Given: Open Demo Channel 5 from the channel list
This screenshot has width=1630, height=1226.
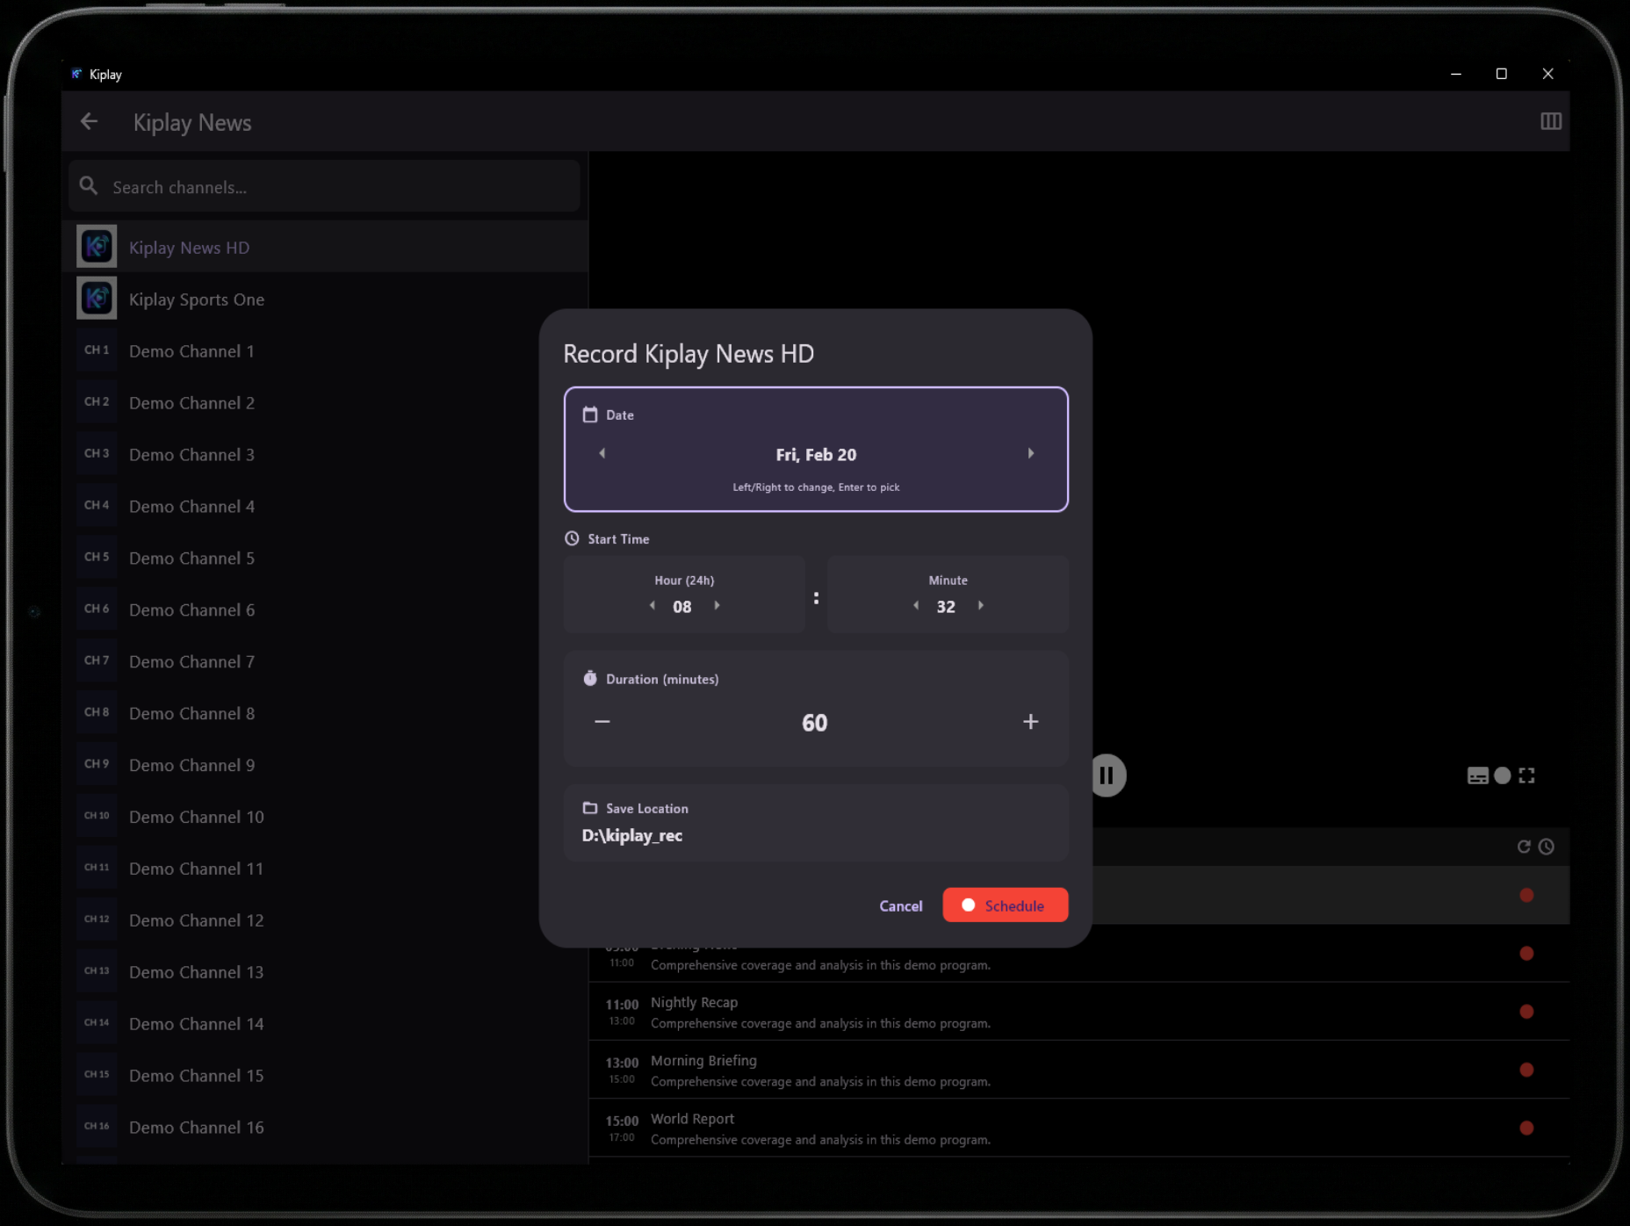Looking at the screenshot, I should (x=191, y=558).
